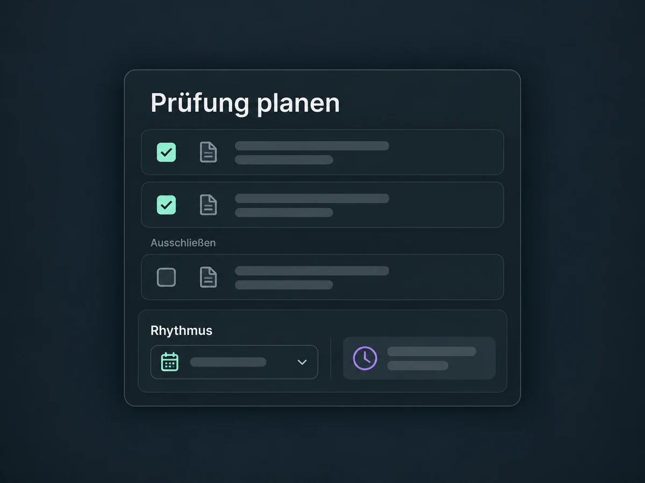Click the Rhythmus heading
Viewport: 645px width, 483px height.
(x=182, y=331)
